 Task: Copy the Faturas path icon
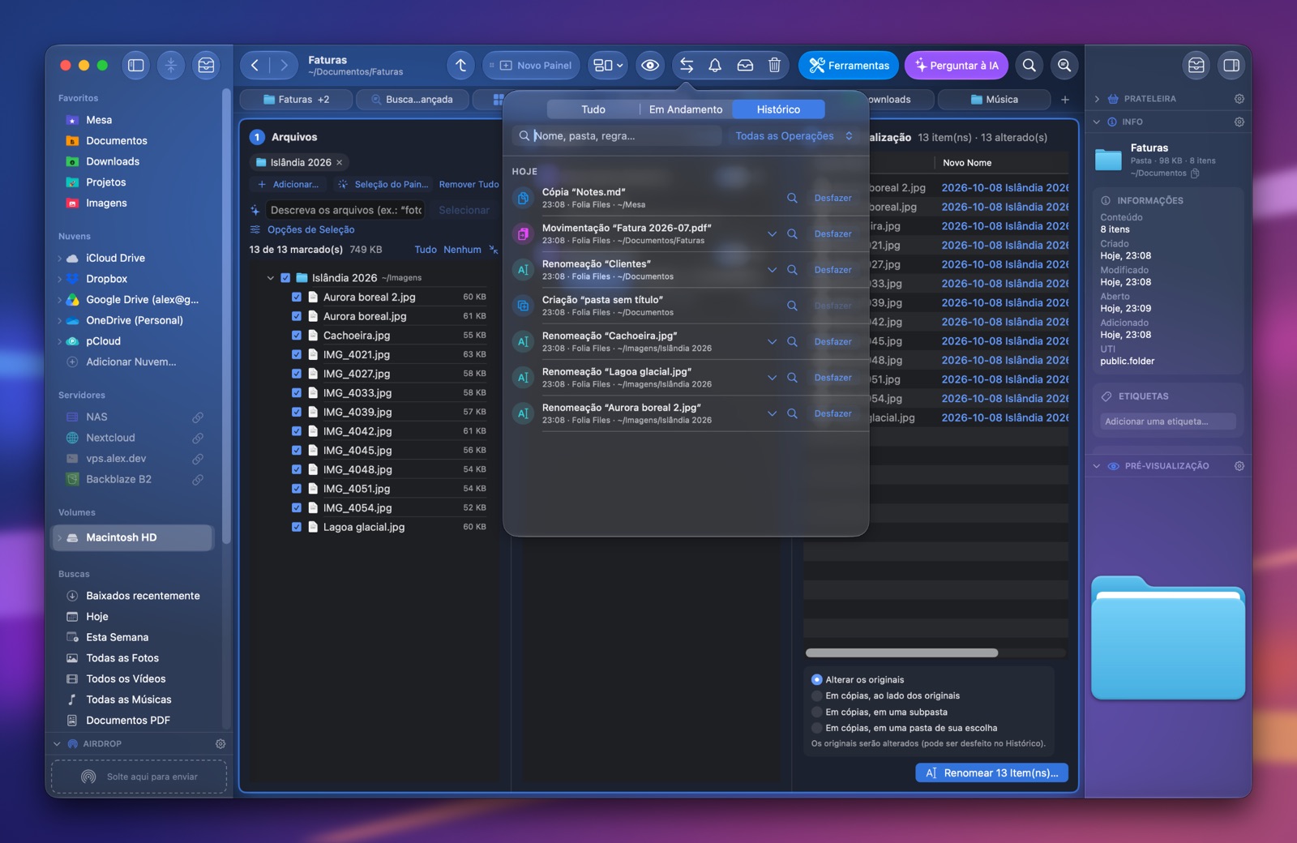1195,173
